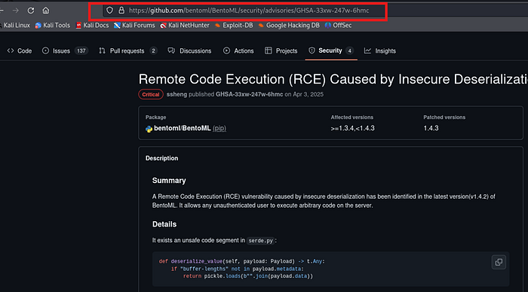The image size is (528, 292).
Task: Open Google Hacking DB bookmark
Action: pos(289,25)
